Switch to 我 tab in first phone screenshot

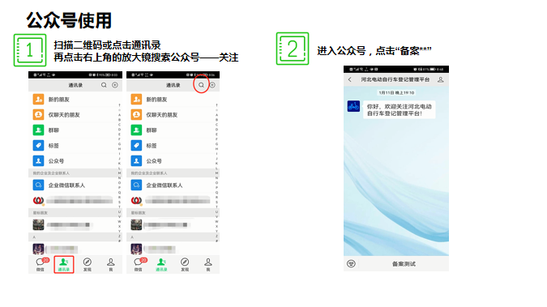point(110,264)
